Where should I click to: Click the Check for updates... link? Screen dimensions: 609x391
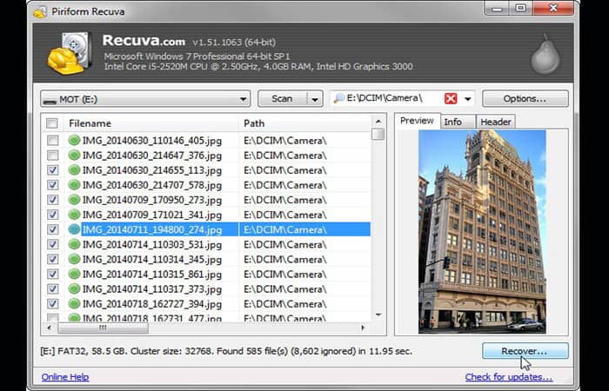[x=509, y=377]
